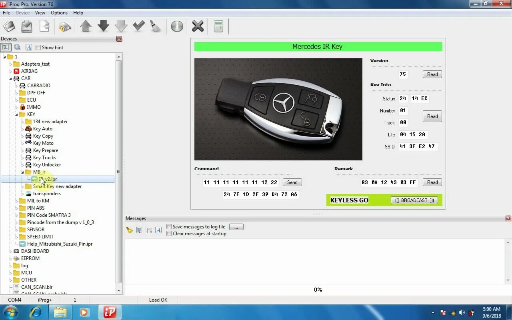Screen dimensions: 512x320
Task: Click the font 'A' icon in Messages panel
Action: [x=158, y=230]
